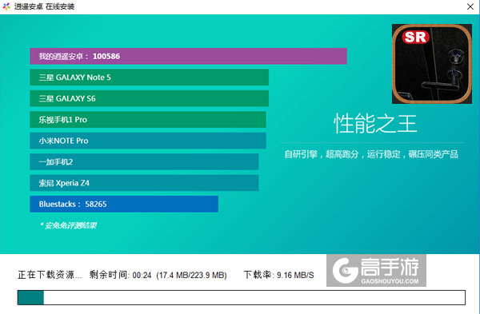Select the 三星 GALAXY Note 5 bar
This screenshot has height=314, width=480.
tap(150, 78)
